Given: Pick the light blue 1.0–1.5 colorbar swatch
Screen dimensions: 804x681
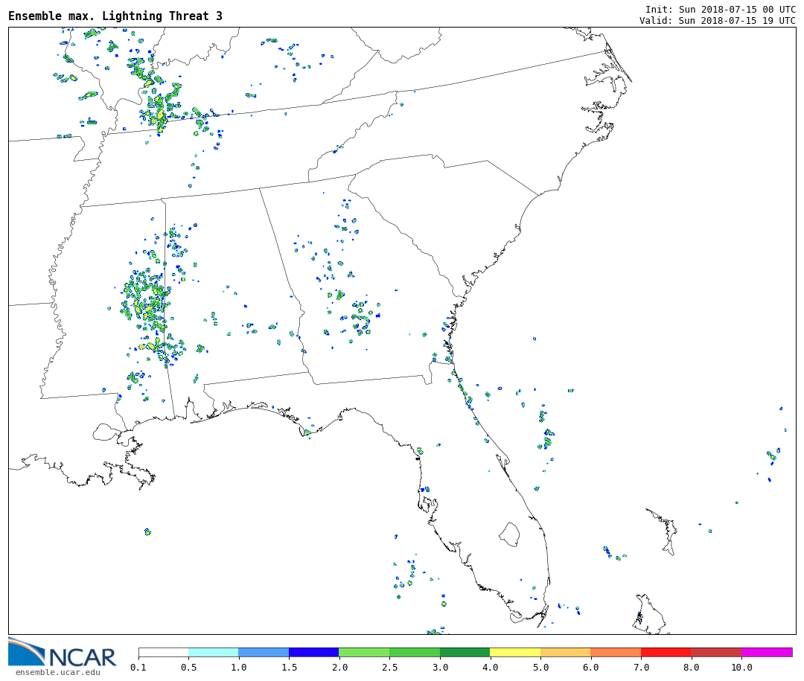Looking at the screenshot, I should [264, 652].
